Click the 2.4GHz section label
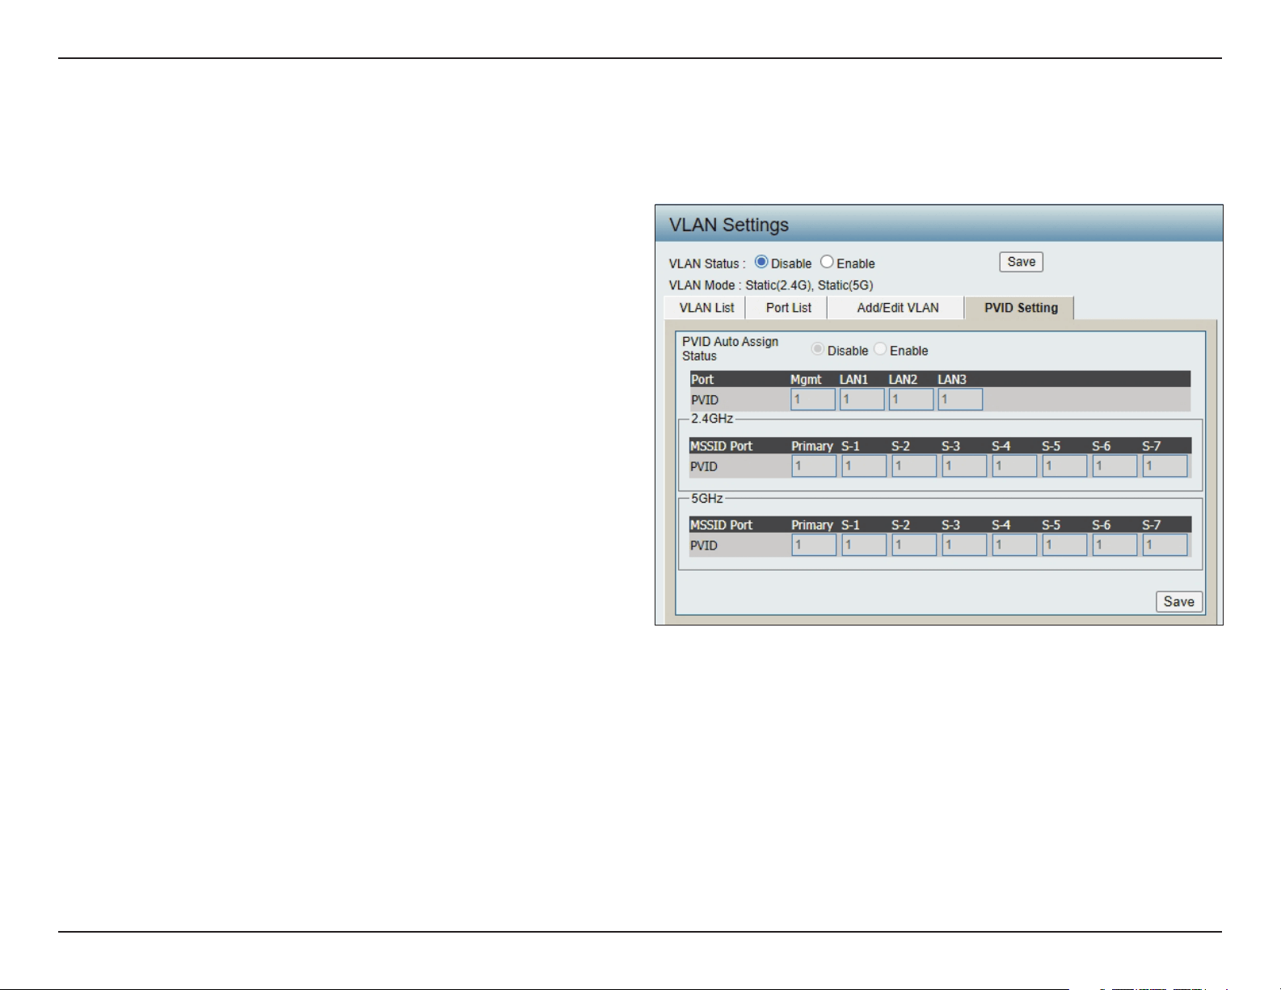1281x990 pixels. coord(712,419)
